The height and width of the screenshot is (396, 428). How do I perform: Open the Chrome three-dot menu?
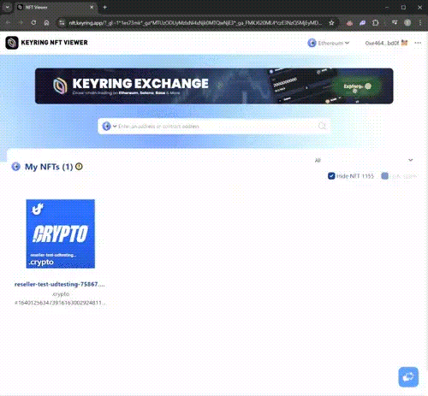click(x=420, y=22)
